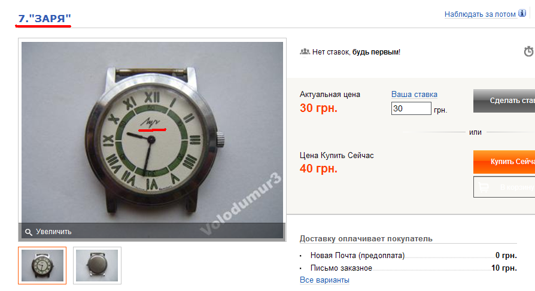The height and width of the screenshot is (291, 535).
Task: Select the back-view watch thumbnail
Action: click(x=97, y=265)
